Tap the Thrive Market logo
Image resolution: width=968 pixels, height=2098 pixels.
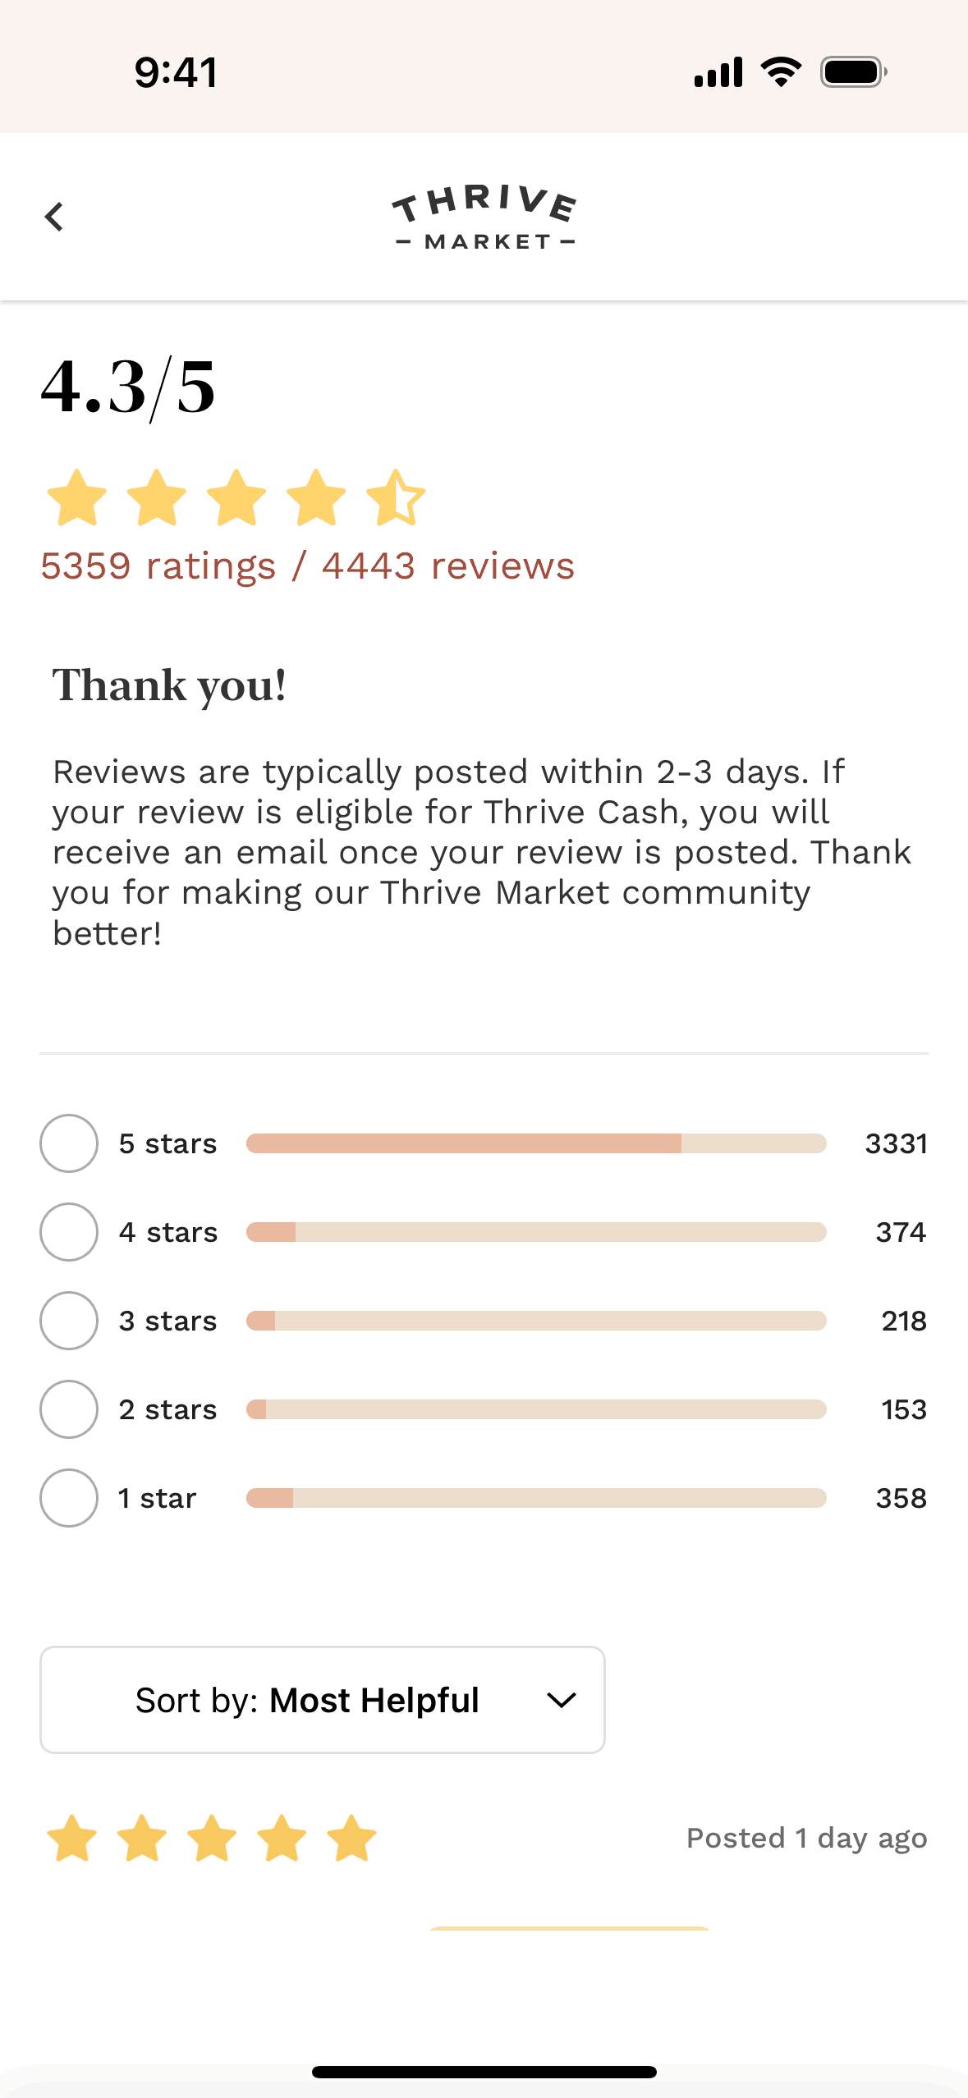pos(484,218)
